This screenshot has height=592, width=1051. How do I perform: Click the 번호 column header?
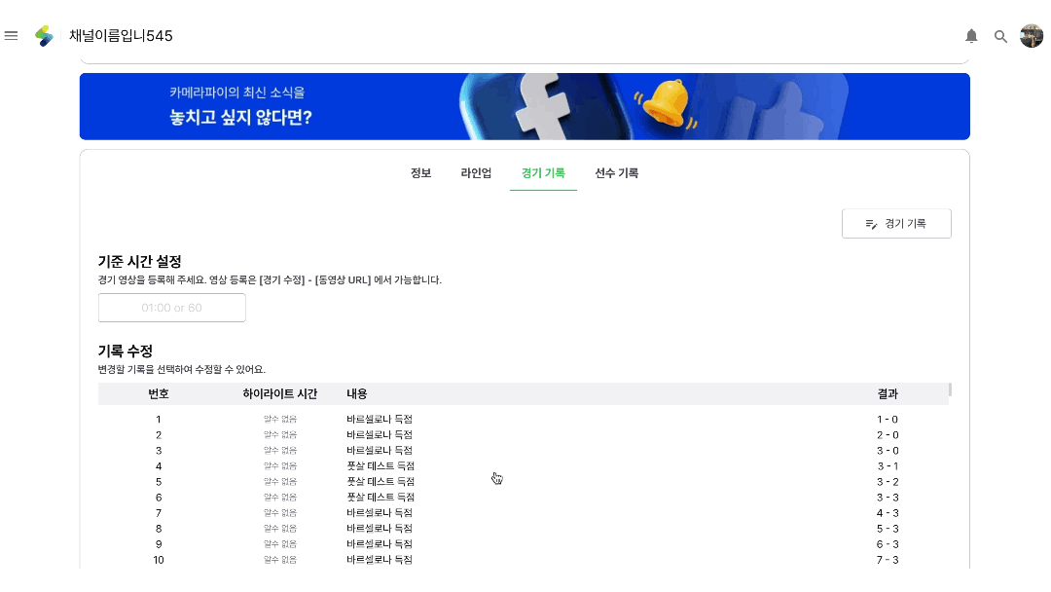click(159, 394)
